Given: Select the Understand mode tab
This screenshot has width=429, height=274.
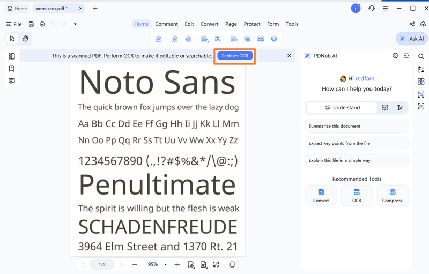Looking at the screenshot, I should tap(342, 107).
